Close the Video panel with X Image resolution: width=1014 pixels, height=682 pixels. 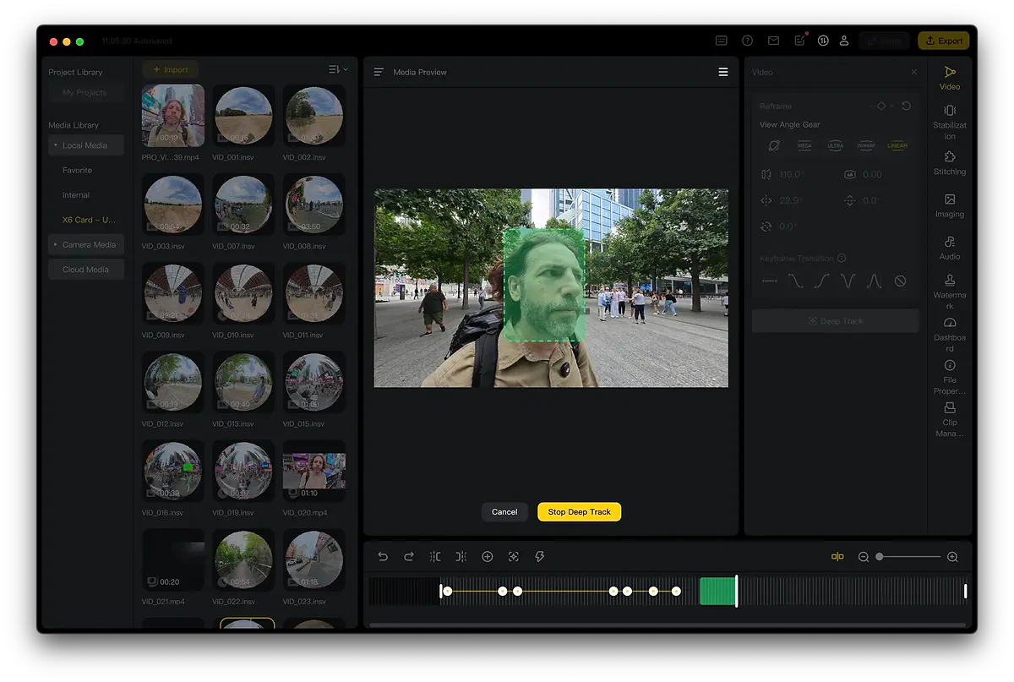coord(913,73)
